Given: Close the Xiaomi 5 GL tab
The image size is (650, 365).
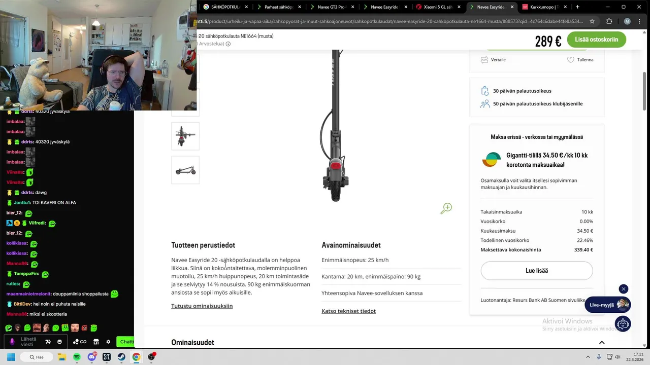Looking at the screenshot, I should [x=459, y=7].
